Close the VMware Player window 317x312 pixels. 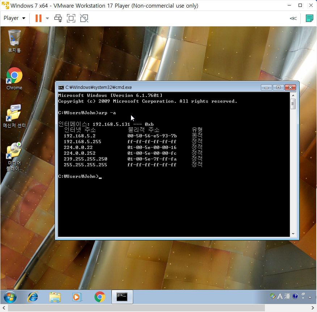(311, 5)
